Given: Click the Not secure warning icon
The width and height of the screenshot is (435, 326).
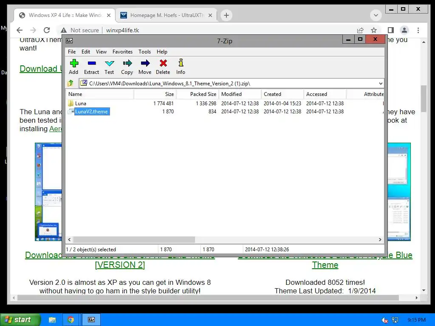Looking at the screenshot, I should tap(64, 30).
